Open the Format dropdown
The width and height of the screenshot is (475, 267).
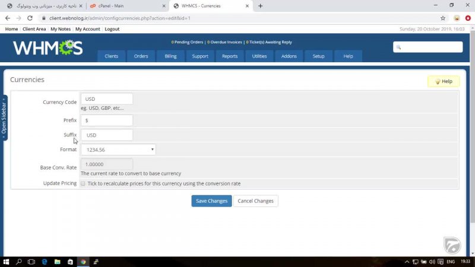click(x=118, y=150)
